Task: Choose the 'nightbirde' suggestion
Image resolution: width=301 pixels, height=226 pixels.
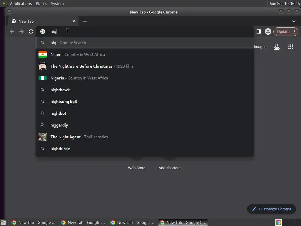Action: pyautogui.click(x=145, y=149)
